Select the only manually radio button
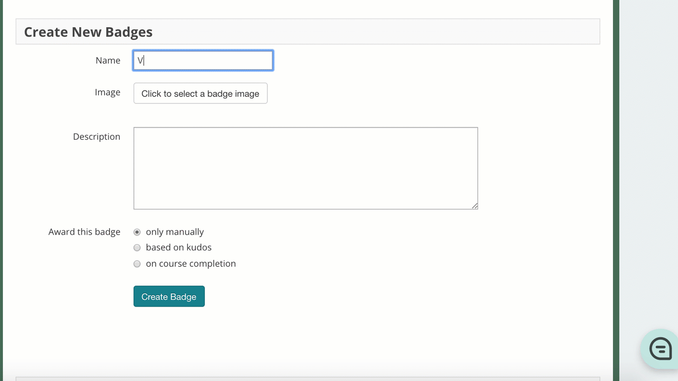The height and width of the screenshot is (381, 678). click(x=137, y=232)
